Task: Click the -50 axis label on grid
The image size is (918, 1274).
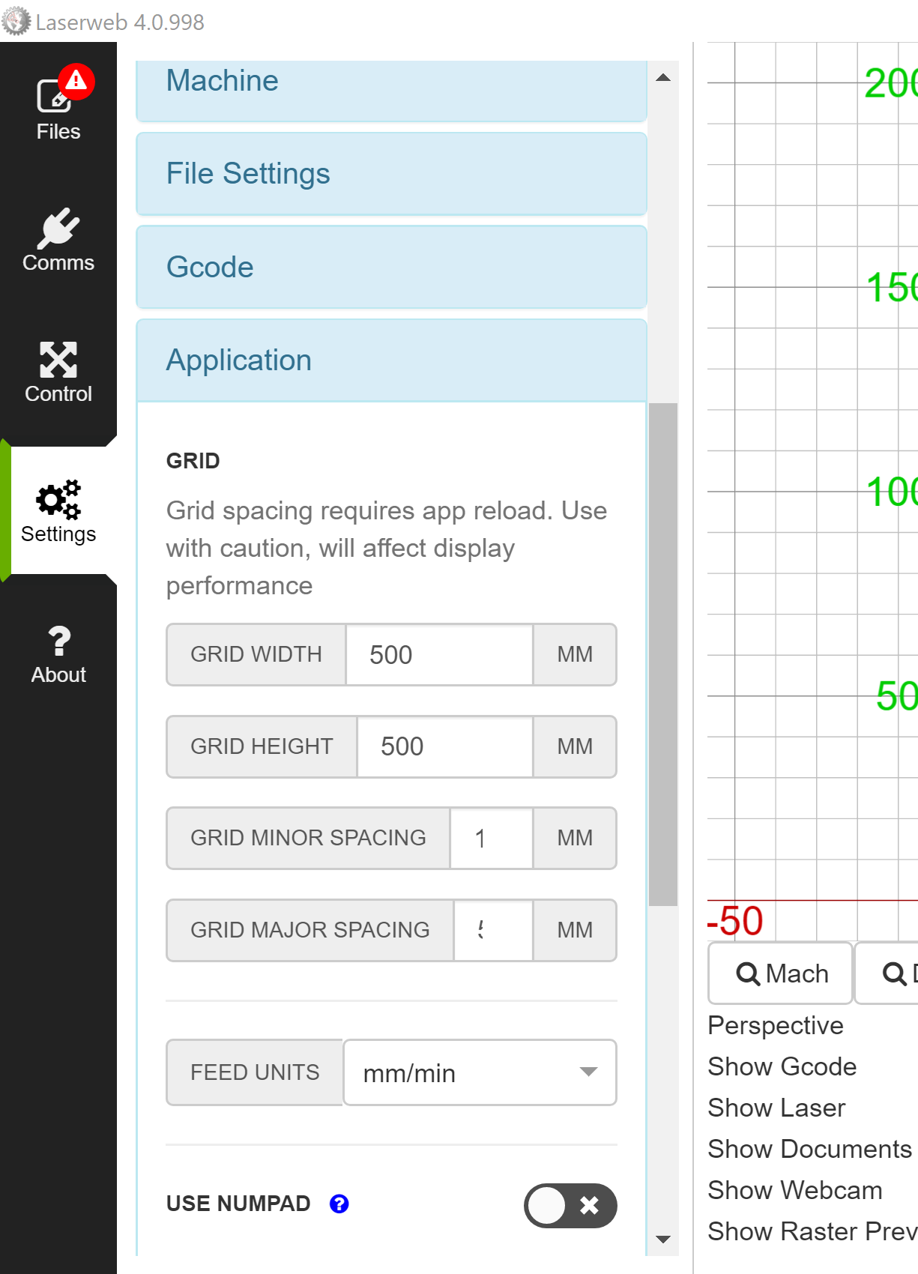Action: tap(735, 921)
